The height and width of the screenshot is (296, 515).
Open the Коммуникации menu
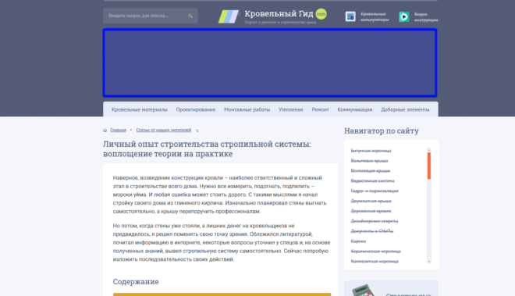355,109
